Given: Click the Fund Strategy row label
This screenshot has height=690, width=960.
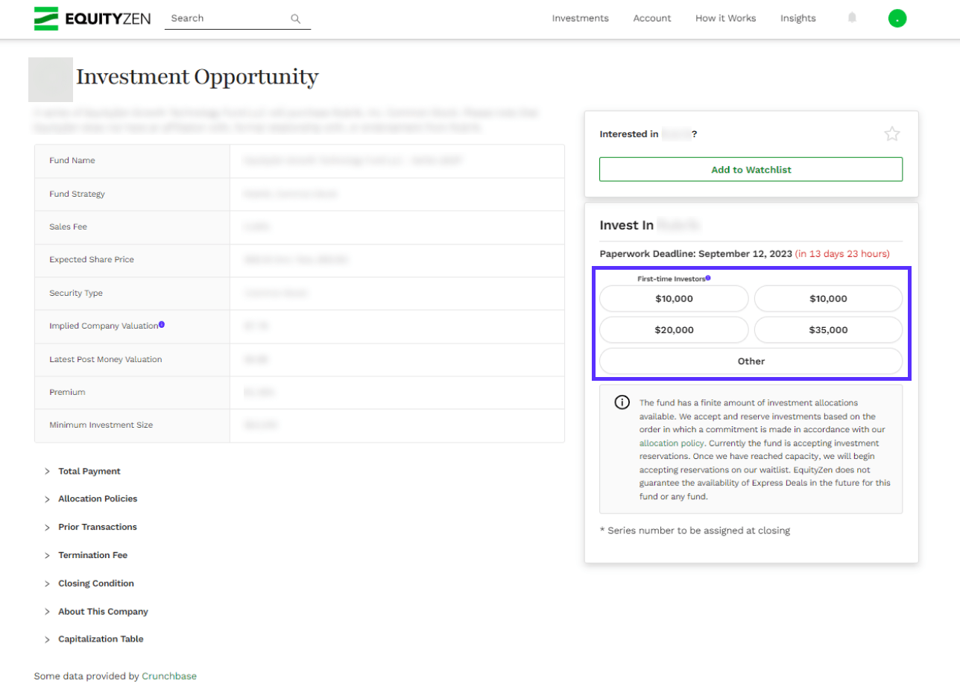Looking at the screenshot, I should tap(77, 194).
